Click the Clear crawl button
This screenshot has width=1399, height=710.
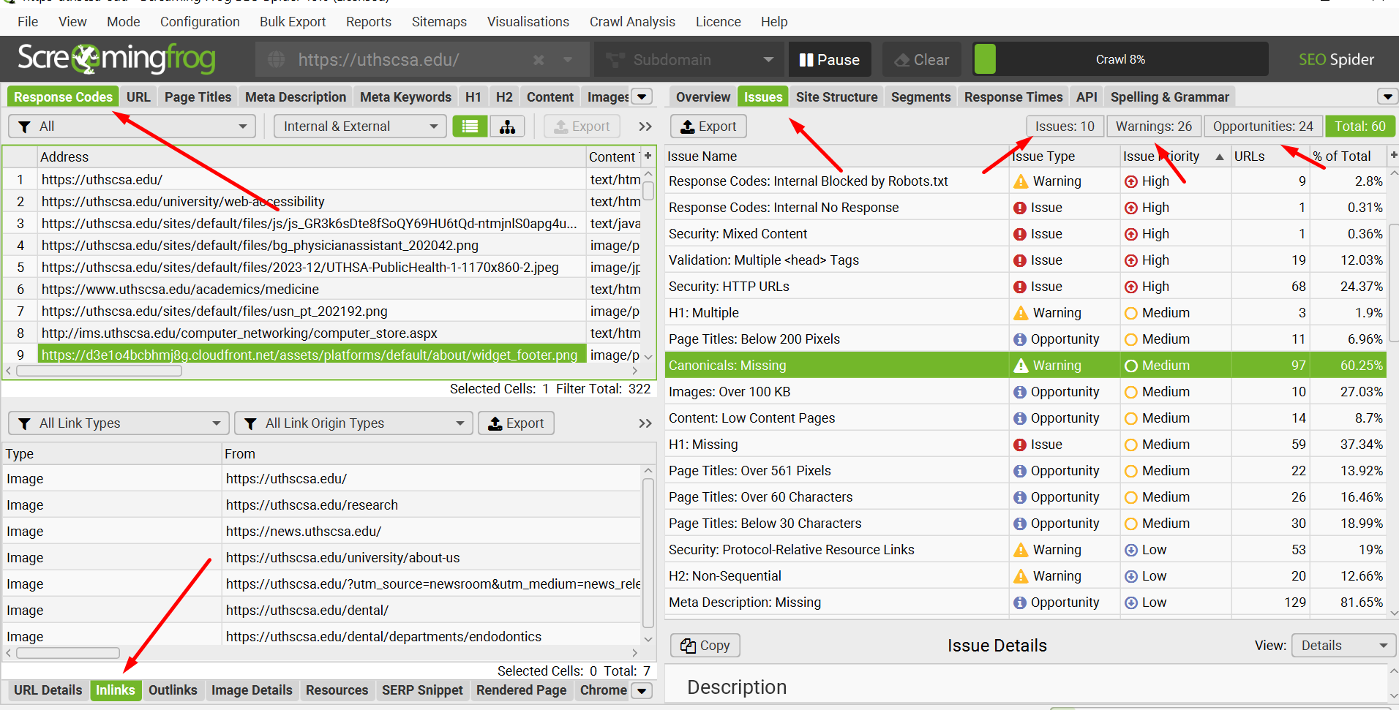922,60
